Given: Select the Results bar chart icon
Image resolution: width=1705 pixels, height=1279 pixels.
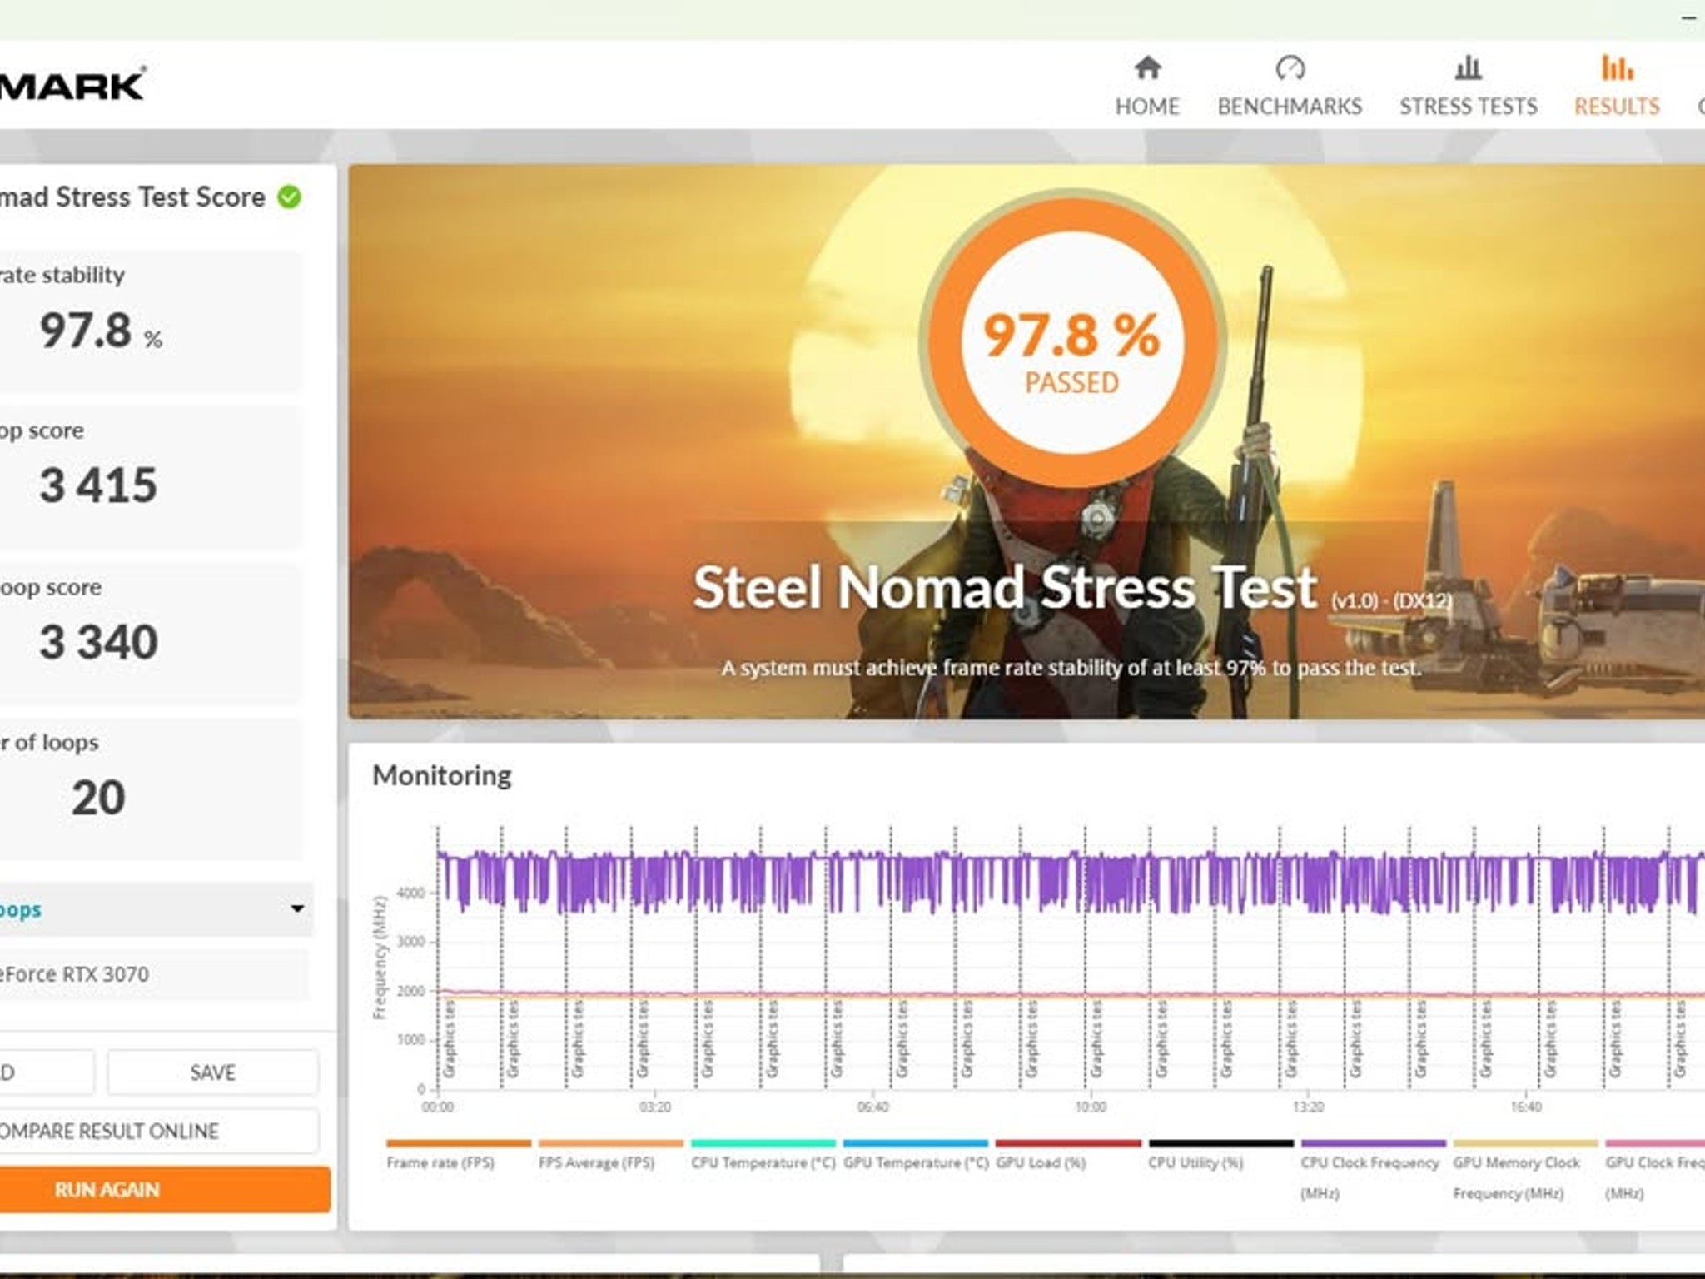Looking at the screenshot, I should 1617,67.
